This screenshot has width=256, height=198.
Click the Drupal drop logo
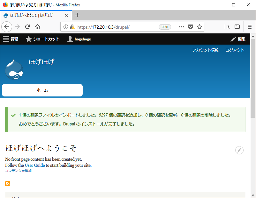(14, 70)
